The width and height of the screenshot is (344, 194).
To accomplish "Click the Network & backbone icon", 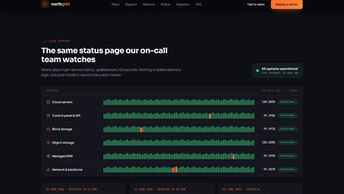I will 48,170.
